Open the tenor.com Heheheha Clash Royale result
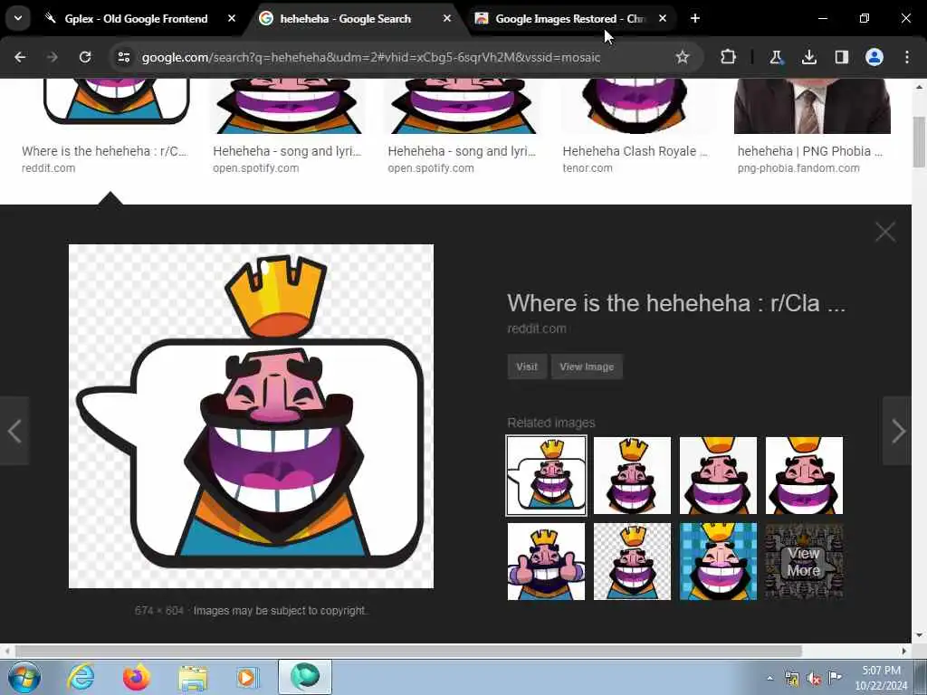The image size is (927, 695). (x=635, y=151)
